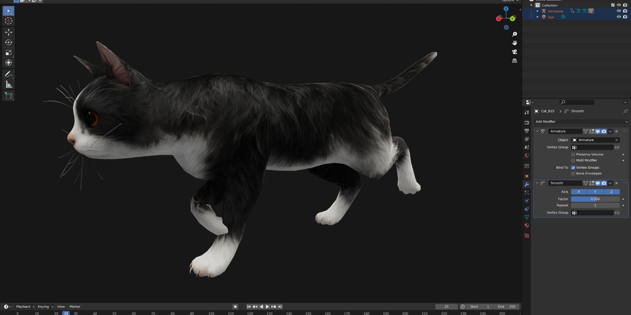Click the camera view icon in viewport
Viewport: 631px width, 315px height.
514,51
